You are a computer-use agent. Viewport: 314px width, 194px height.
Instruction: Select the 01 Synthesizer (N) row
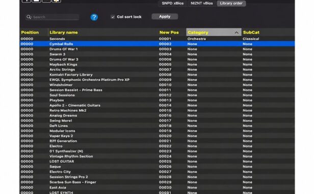pyautogui.click(x=157, y=151)
